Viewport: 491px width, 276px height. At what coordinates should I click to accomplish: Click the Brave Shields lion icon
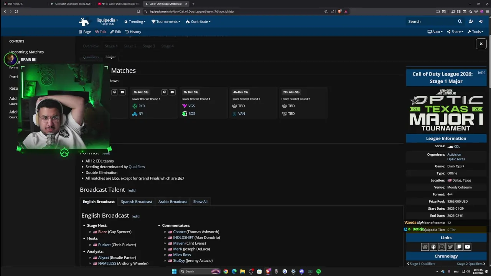[x=339, y=11]
